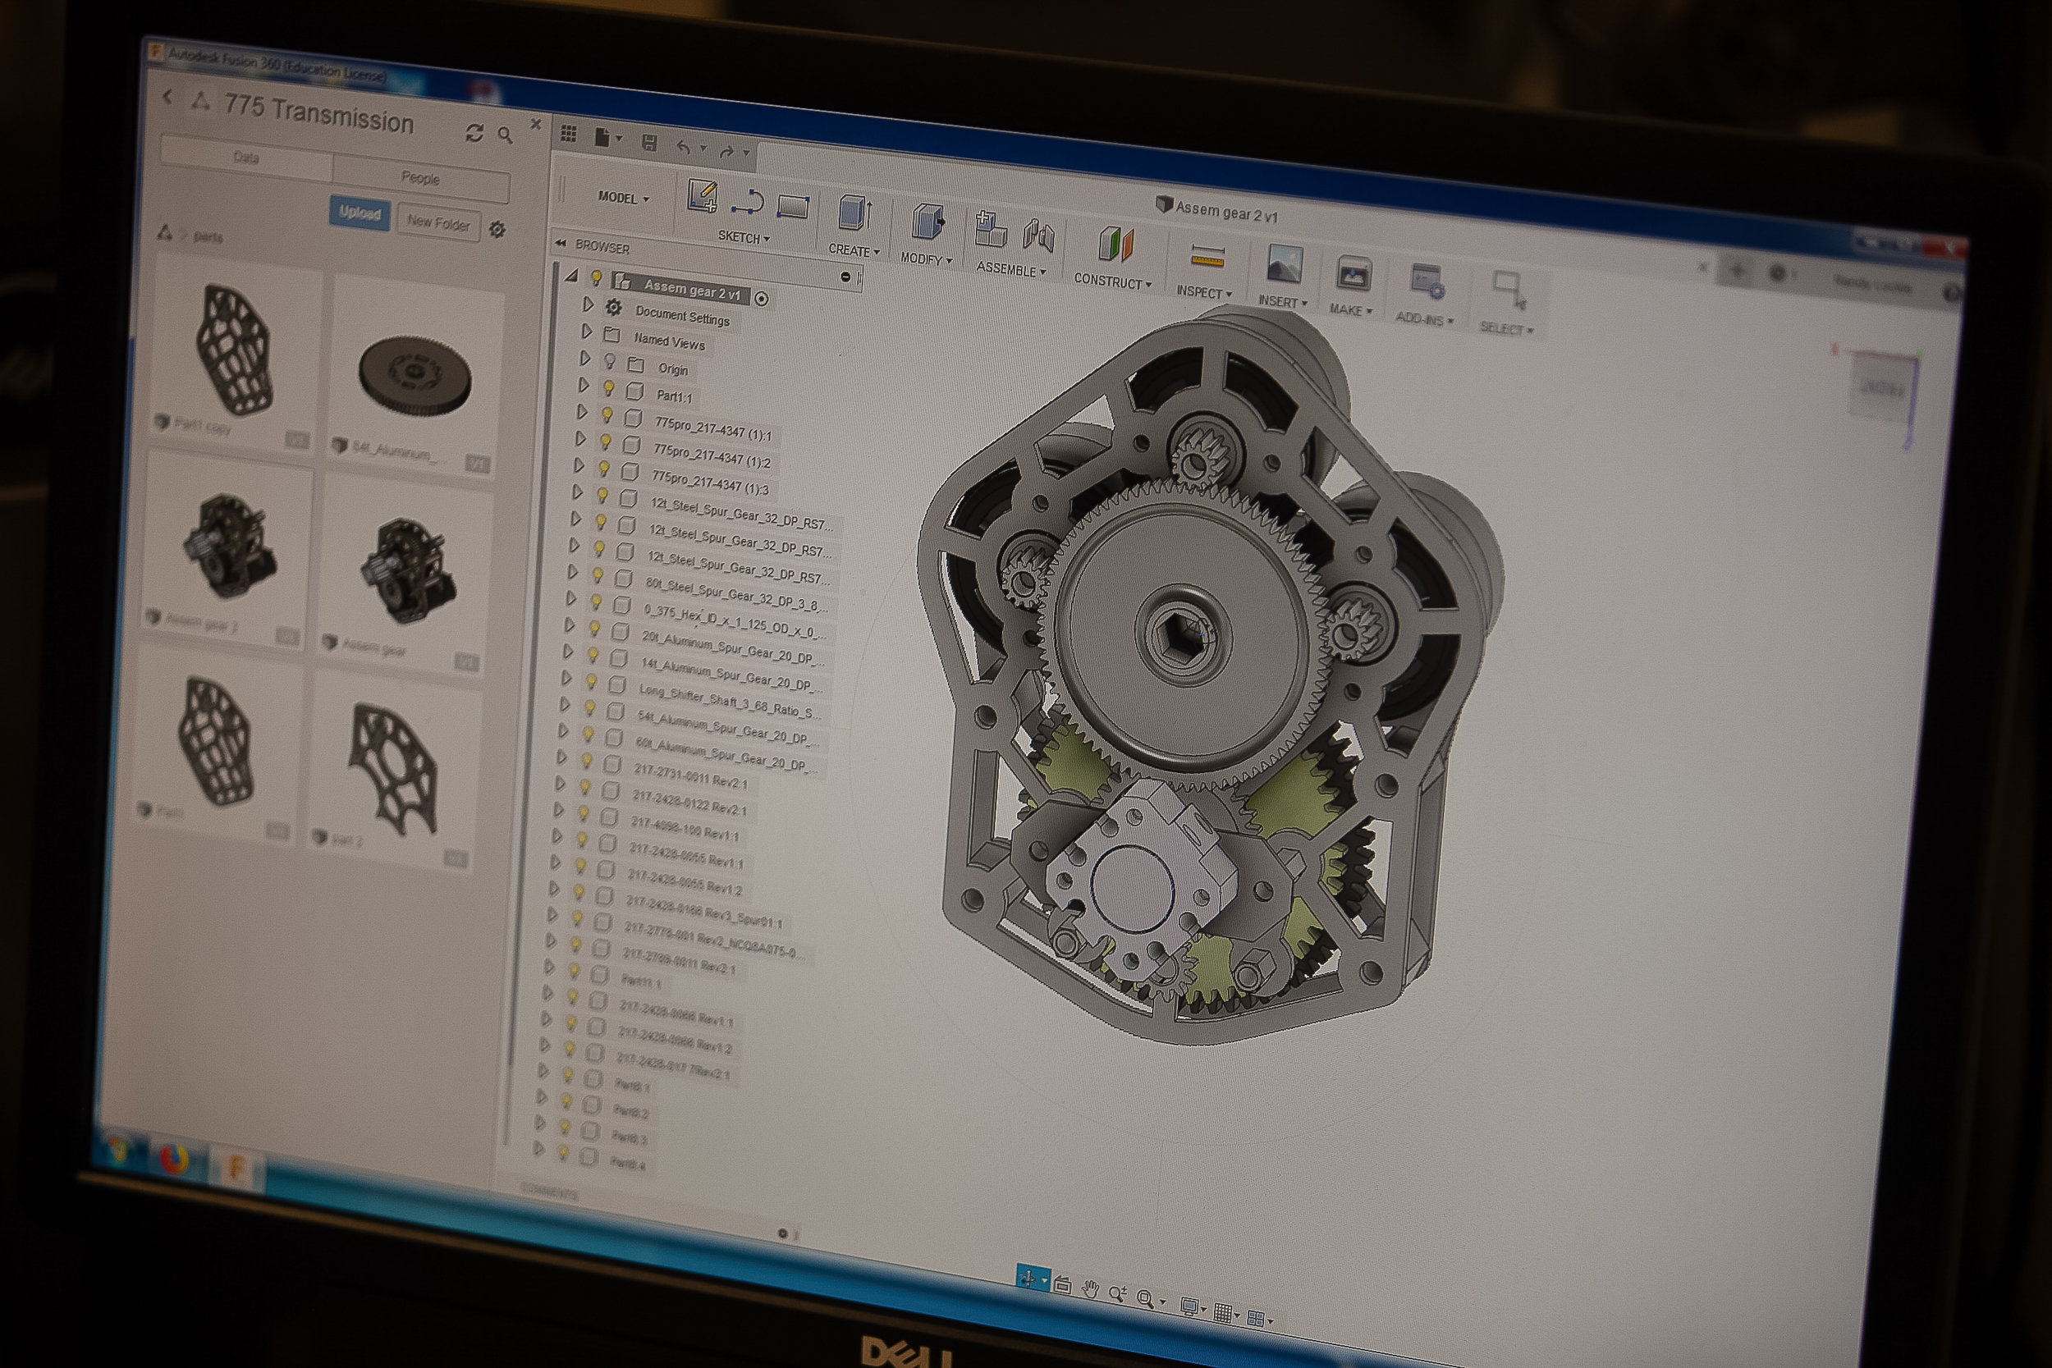Hide the 775pro_217-4347 (1):1 component bulb
Image resolution: width=2052 pixels, height=1368 pixels.
[x=607, y=415]
